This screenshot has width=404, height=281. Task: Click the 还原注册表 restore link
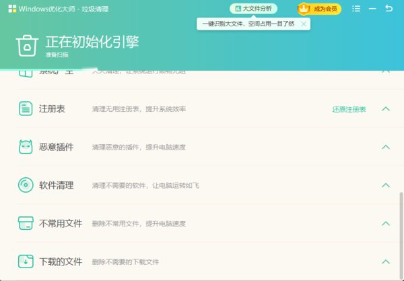pos(349,109)
